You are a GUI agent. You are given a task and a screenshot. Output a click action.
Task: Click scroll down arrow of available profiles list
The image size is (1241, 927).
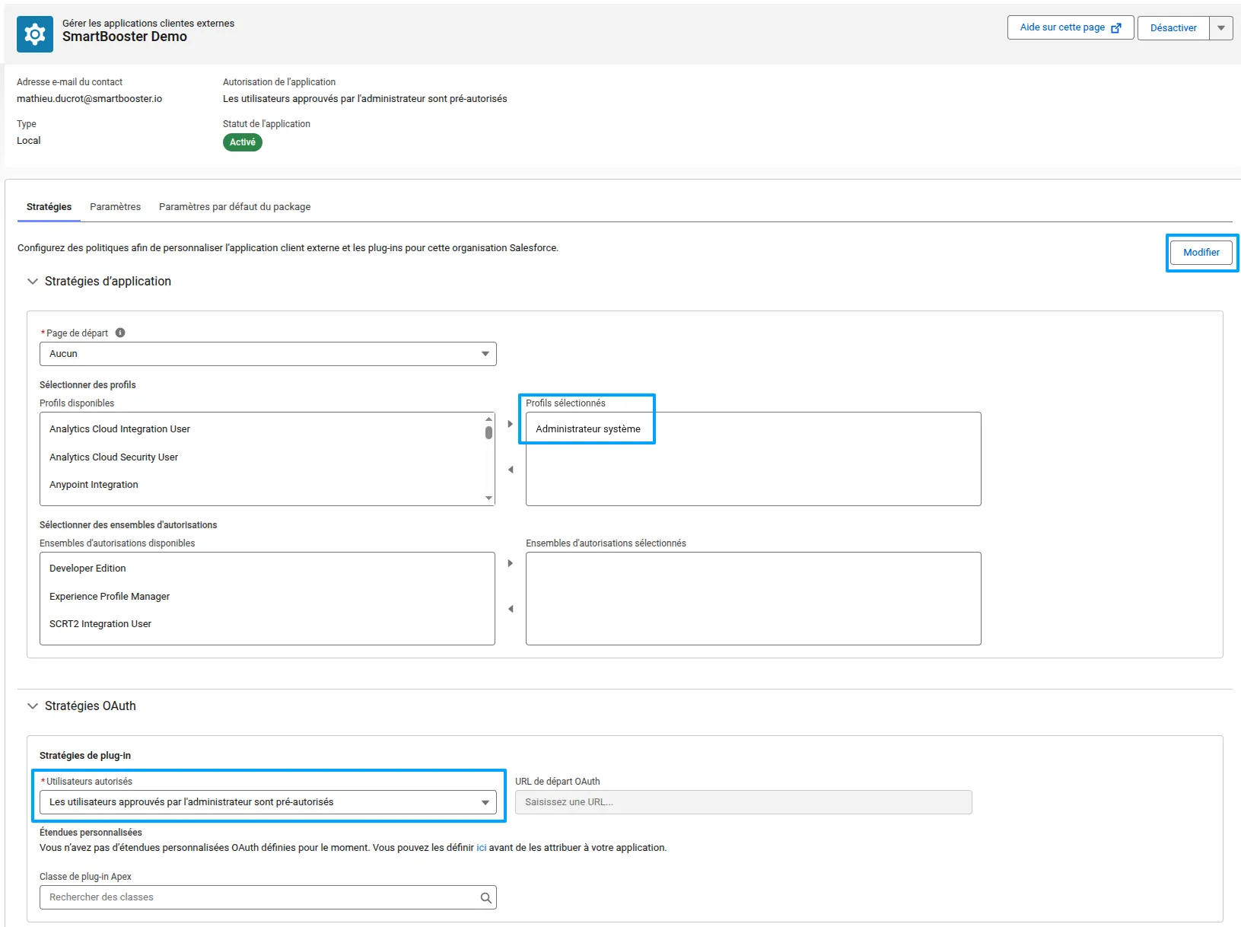point(488,499)
